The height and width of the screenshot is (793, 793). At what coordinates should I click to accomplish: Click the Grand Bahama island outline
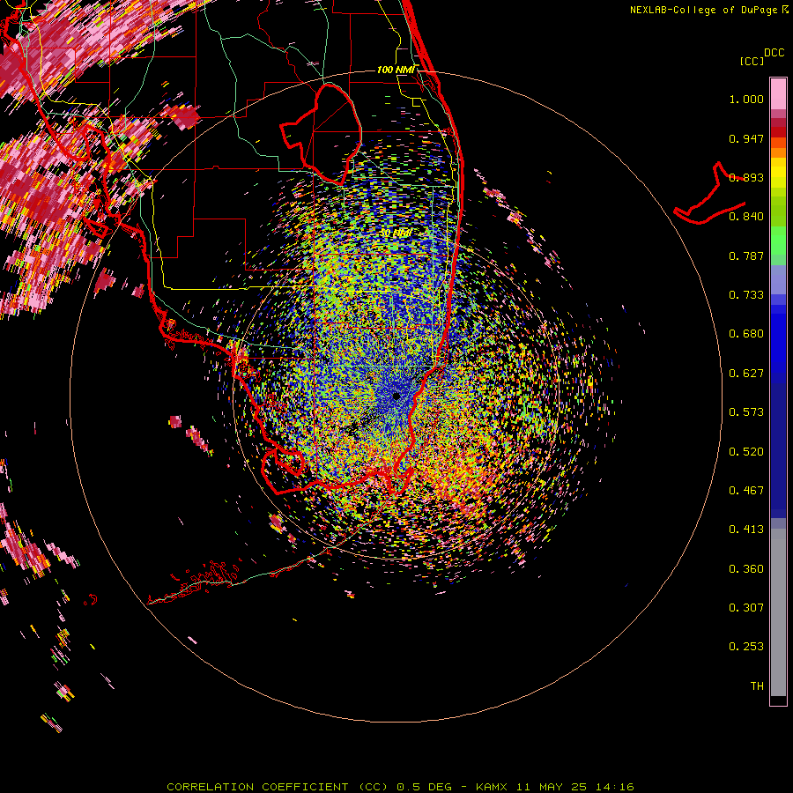(x=709, y=195)
